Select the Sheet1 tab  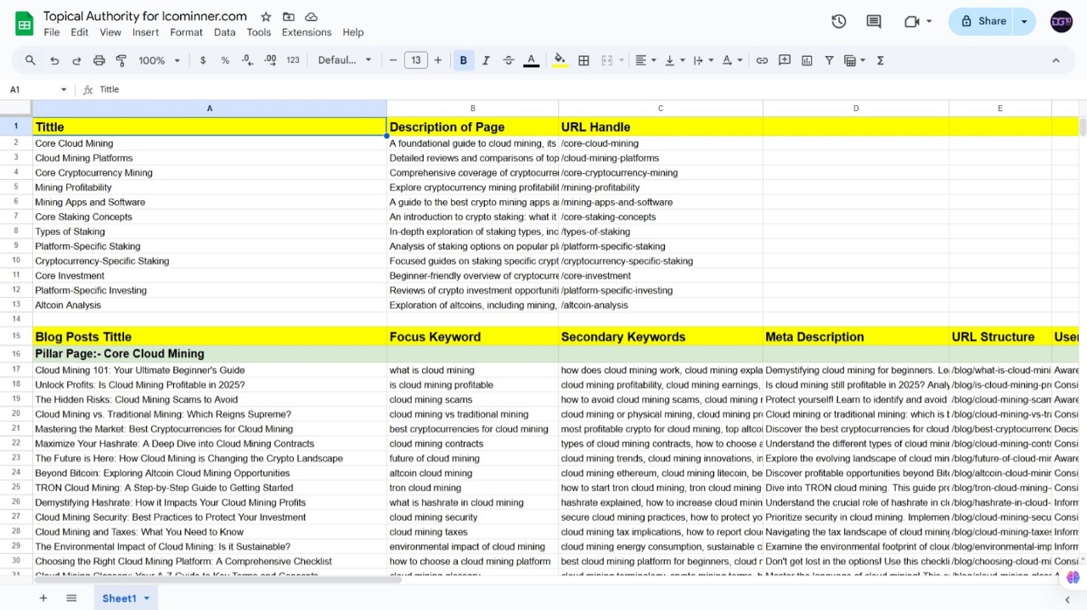121,598
